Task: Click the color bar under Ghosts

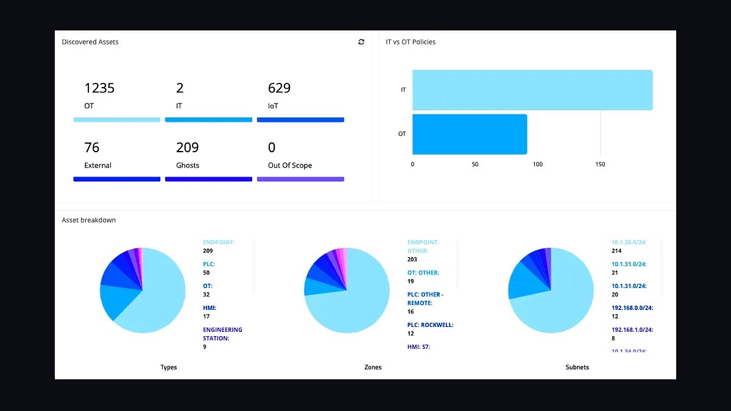Action: pyautogui.click(x=208, y=179)
